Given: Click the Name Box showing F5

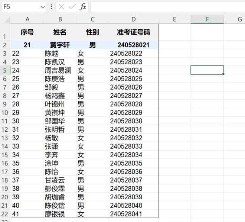Looking at the screenshot, I should click(24, 7).
